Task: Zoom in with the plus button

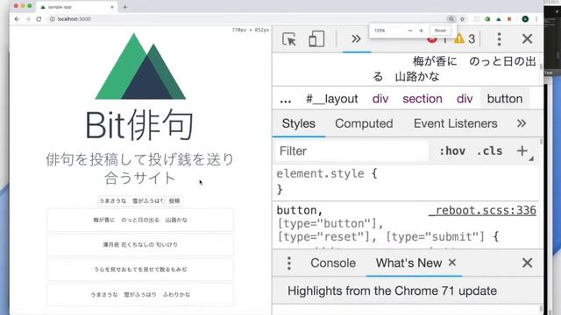Action: 421,31
